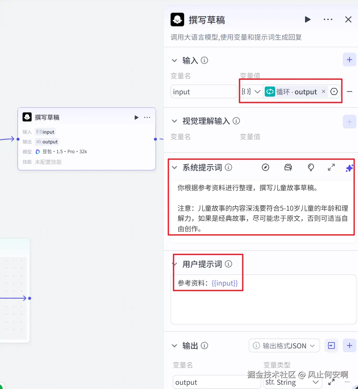Open the str. String type dropdown

292,382
